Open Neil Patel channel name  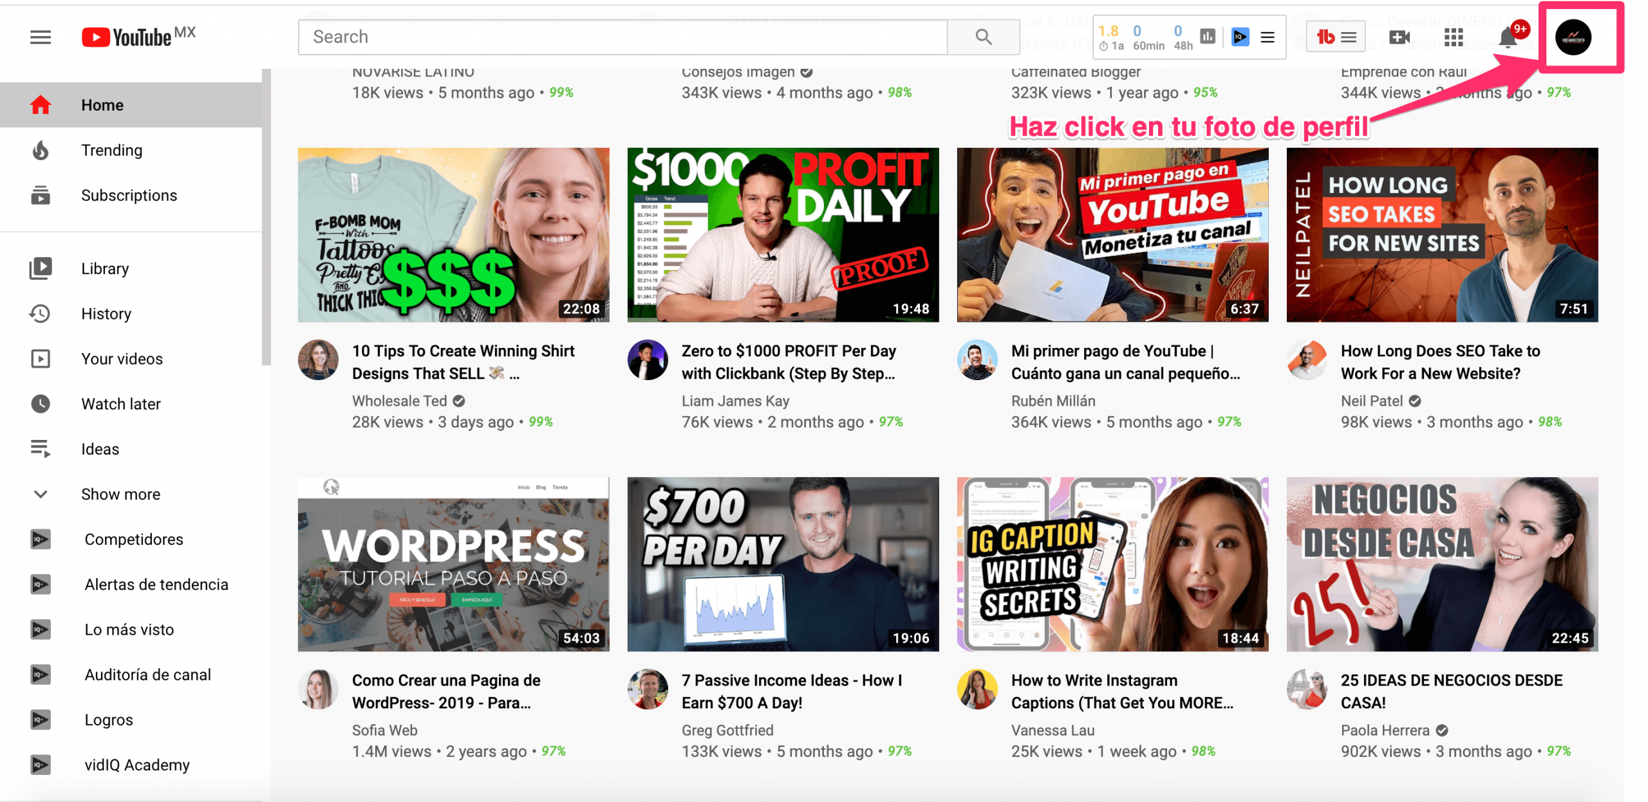pos(1371,401)
